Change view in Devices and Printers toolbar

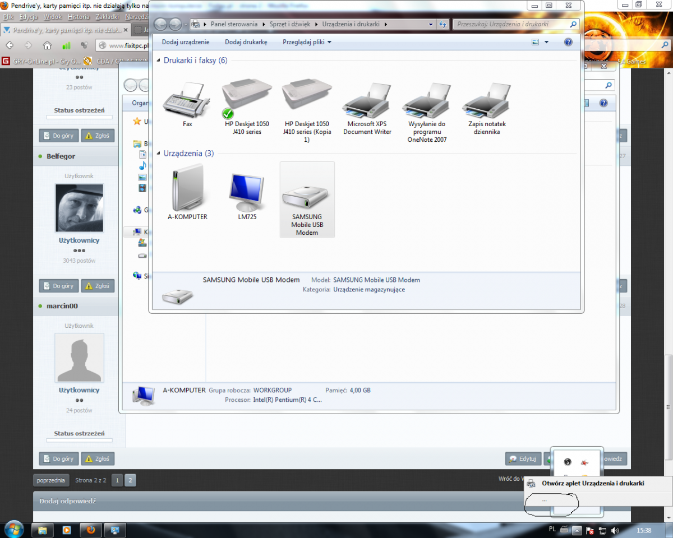(535, 42)
